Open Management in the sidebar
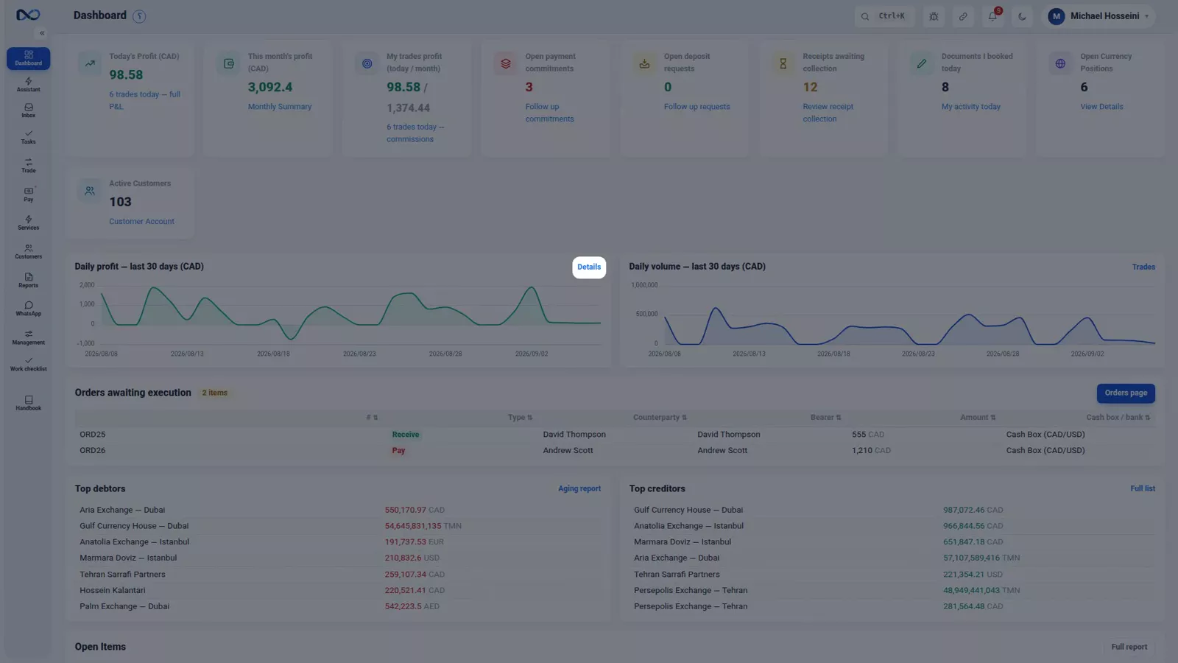 coord(28,337)
